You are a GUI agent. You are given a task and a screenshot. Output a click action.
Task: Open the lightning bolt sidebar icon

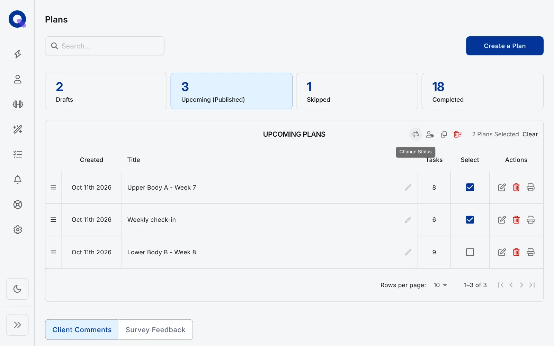(17, 54)
